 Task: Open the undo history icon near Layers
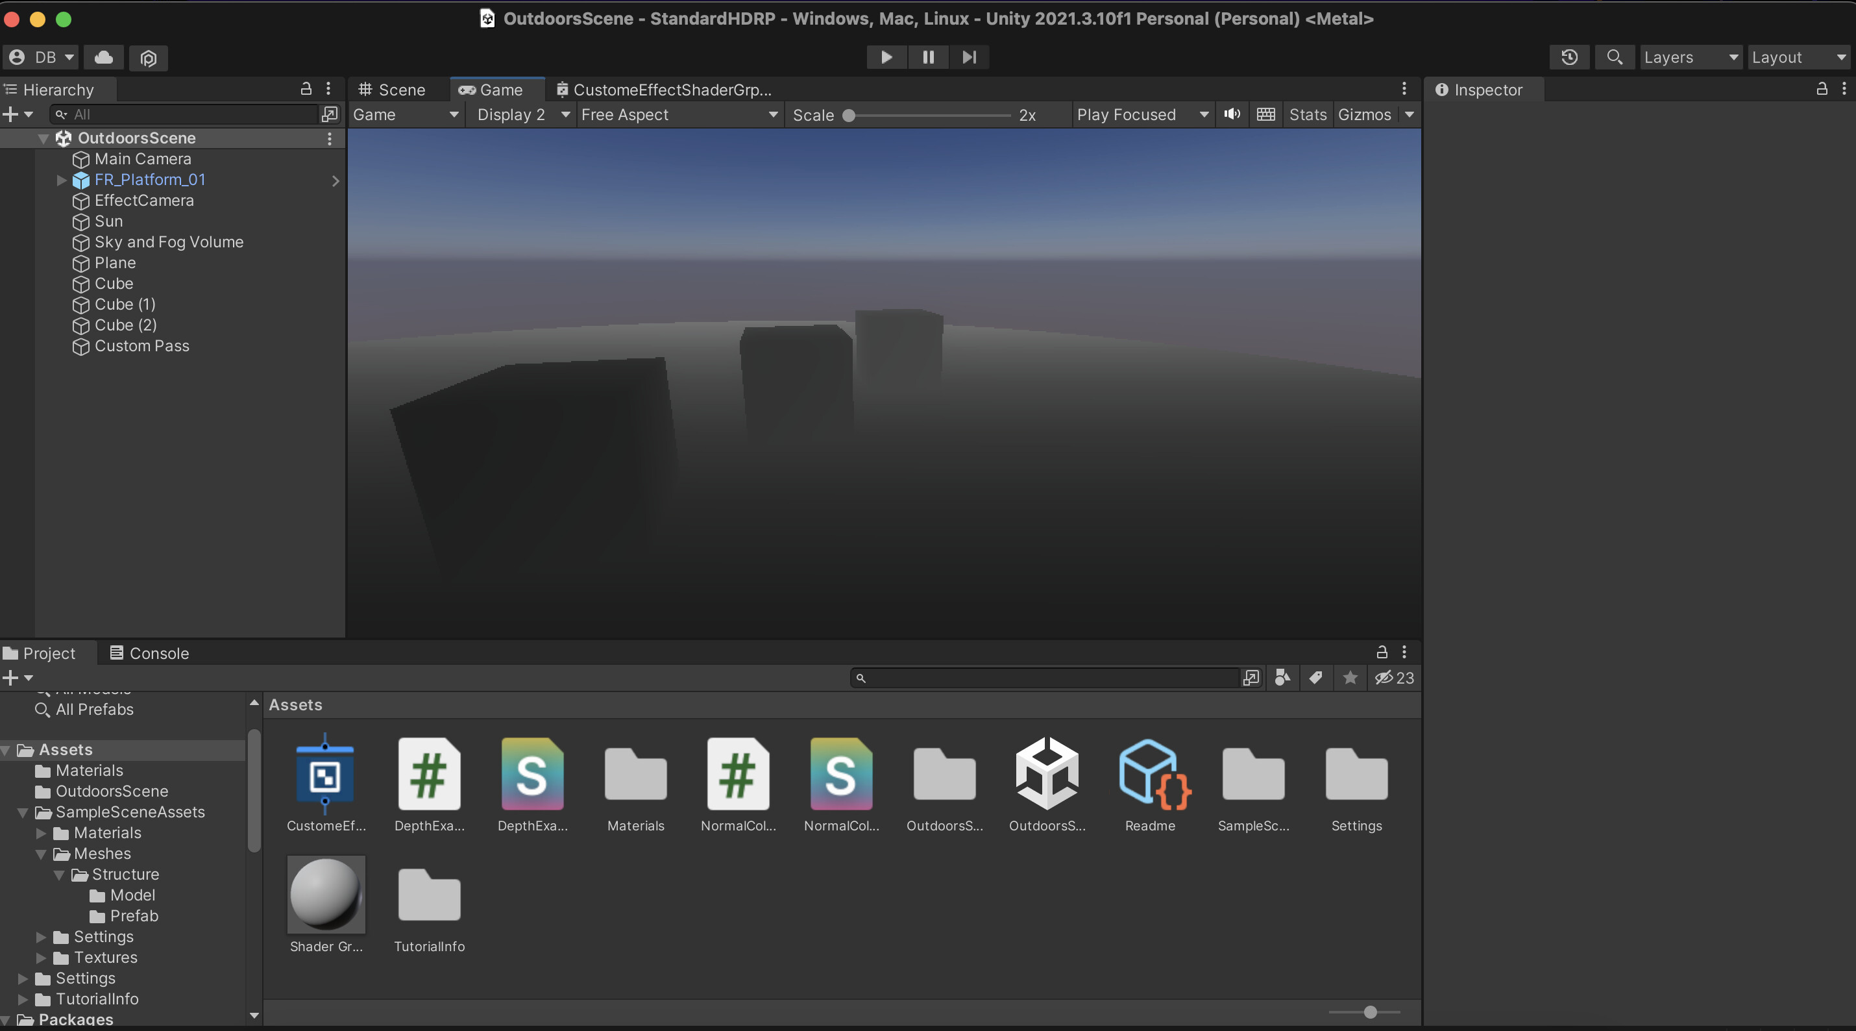coord(1569,58)
